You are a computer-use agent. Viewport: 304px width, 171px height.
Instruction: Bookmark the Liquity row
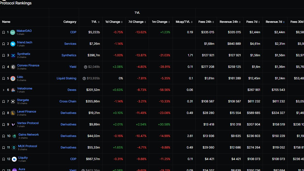coord(4,159)
